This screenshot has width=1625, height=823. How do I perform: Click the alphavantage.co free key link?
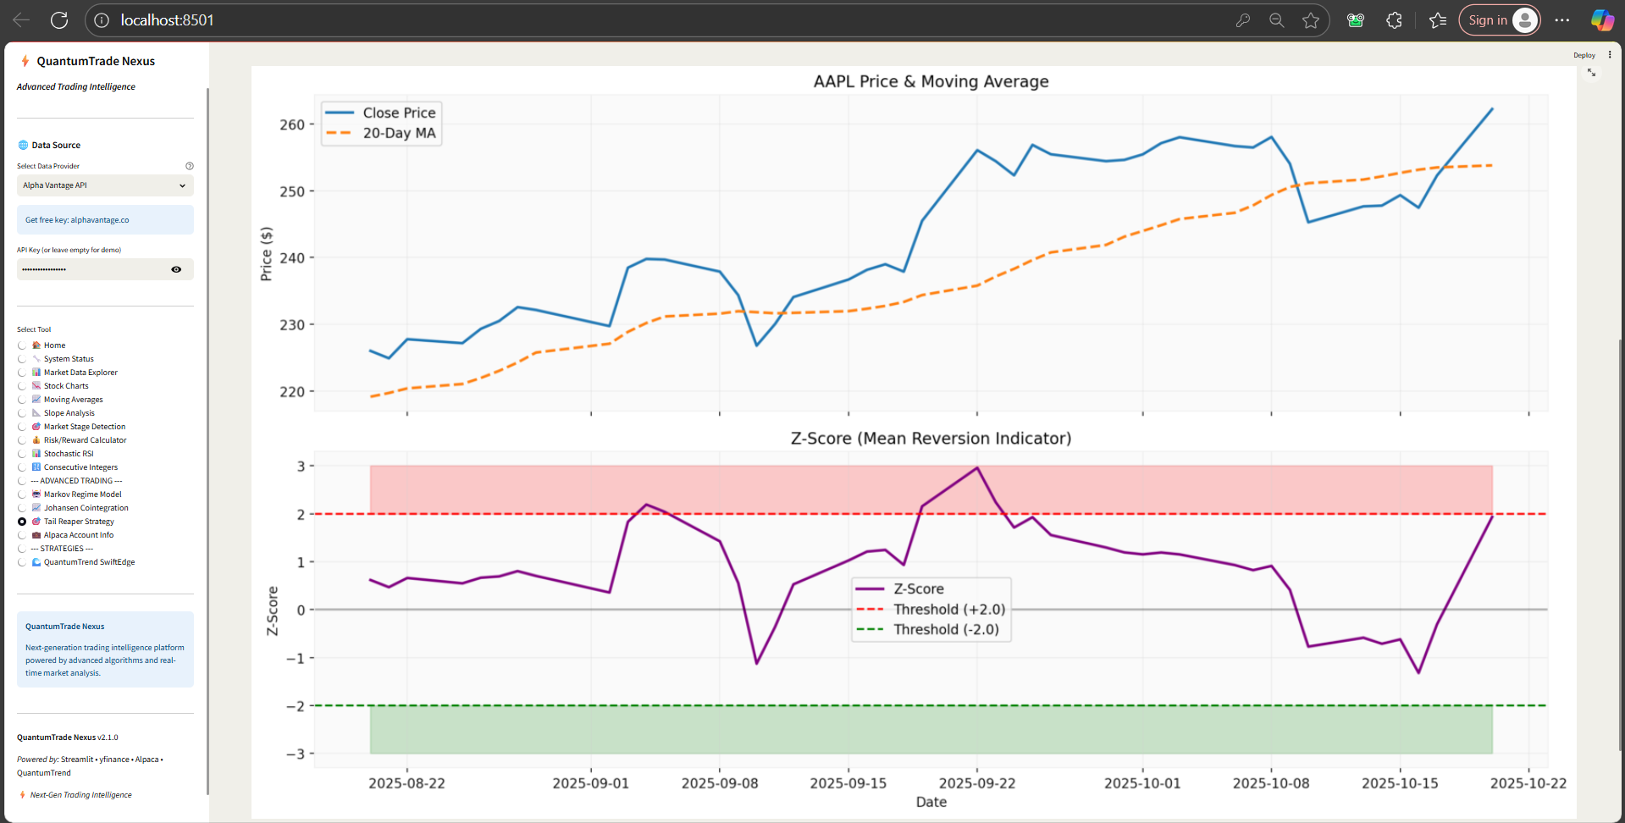[x=100, y=220]
